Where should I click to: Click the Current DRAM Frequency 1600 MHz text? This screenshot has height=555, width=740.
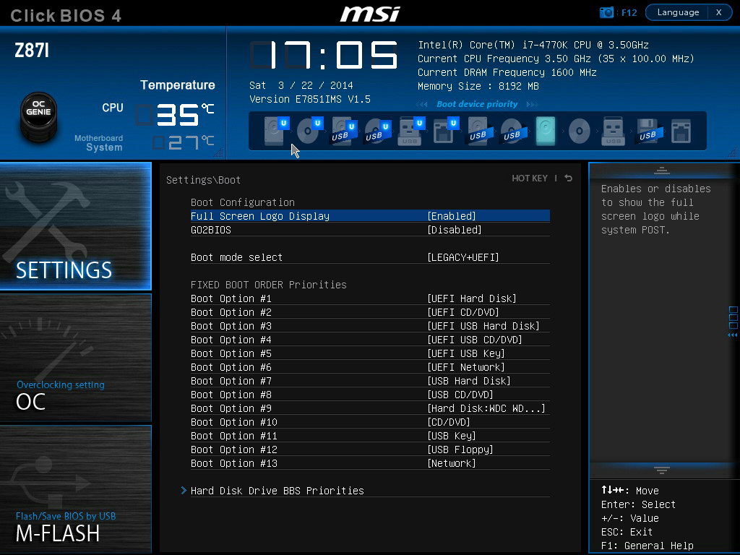(x=507, y=72)
